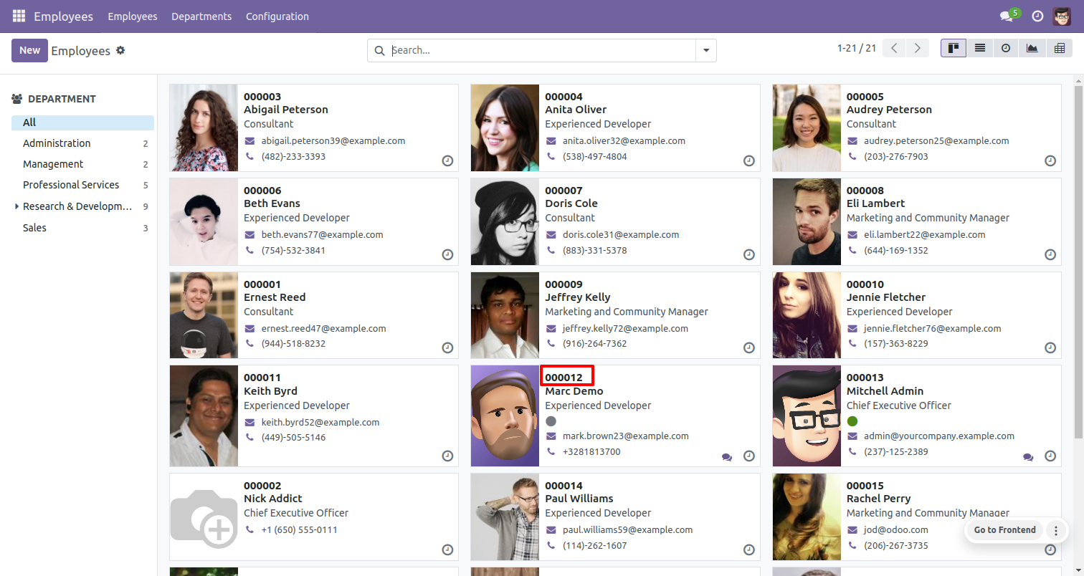
Task: Expand the Research & Development department
Action: (16, 206)
